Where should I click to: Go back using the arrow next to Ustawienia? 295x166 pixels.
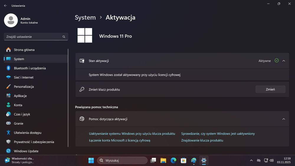pyautogui.click(x=5, y=6)
